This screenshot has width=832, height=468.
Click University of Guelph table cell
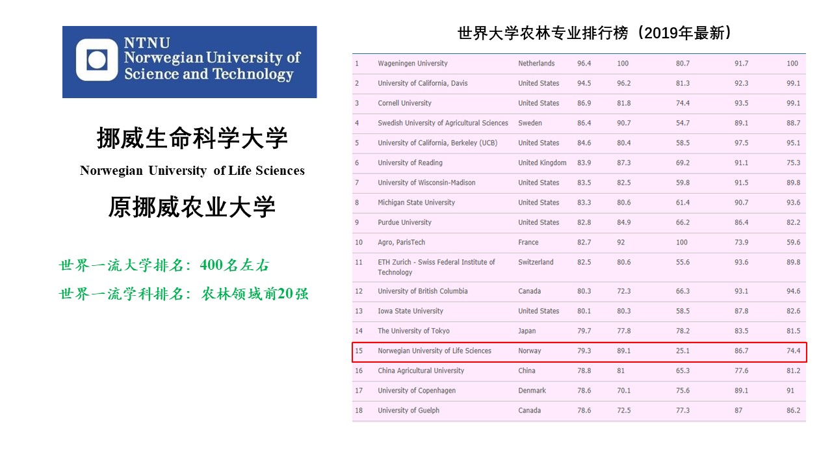408,411
